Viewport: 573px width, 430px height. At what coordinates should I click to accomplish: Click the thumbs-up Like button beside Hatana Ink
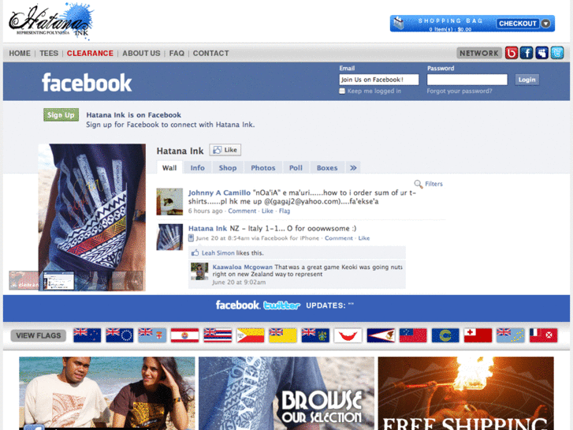(x=225, y=150)
